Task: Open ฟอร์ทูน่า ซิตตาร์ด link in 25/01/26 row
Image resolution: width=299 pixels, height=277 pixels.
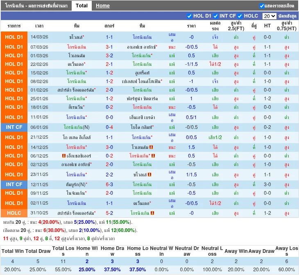Action: (x=142, y=99)
